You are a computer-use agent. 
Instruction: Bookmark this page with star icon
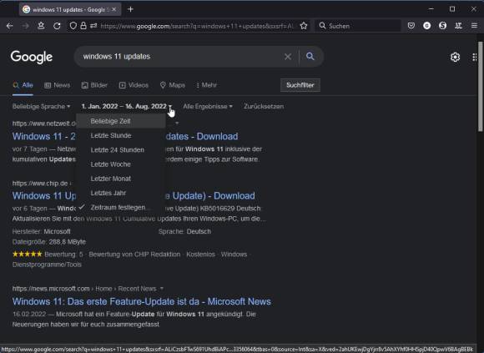point(304,26)
